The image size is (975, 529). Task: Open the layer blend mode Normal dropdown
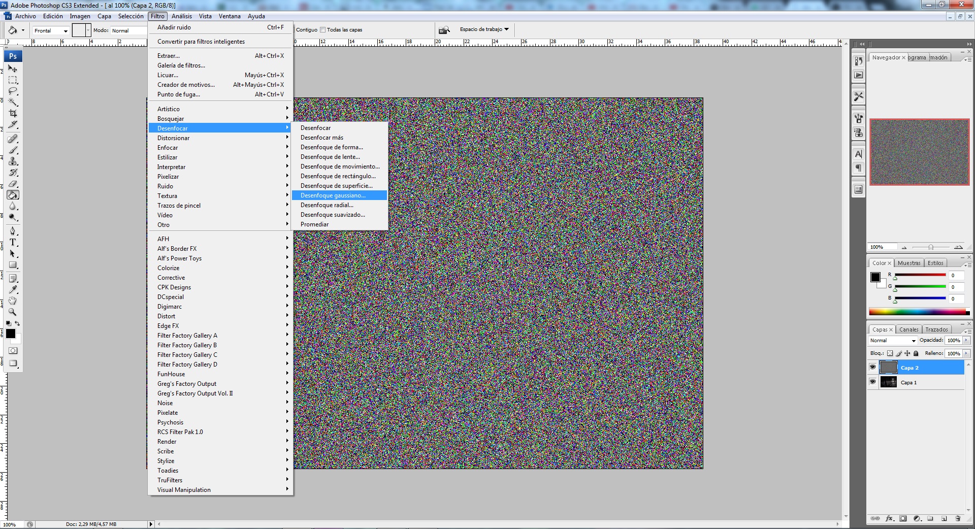point(893,340)
